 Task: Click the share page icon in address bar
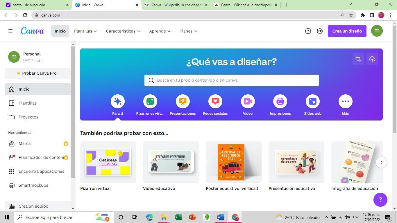pos(342,15)
